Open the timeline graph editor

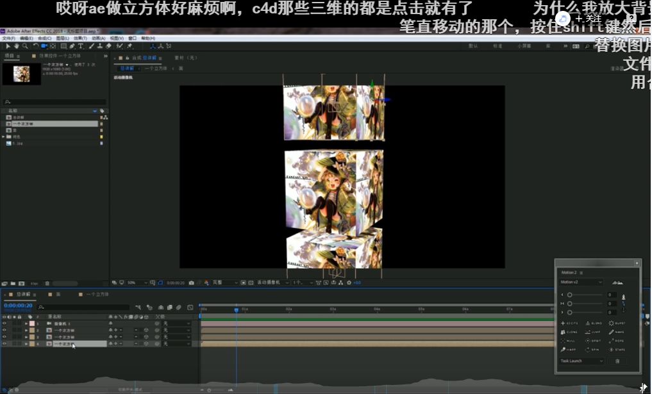point(190,308)
